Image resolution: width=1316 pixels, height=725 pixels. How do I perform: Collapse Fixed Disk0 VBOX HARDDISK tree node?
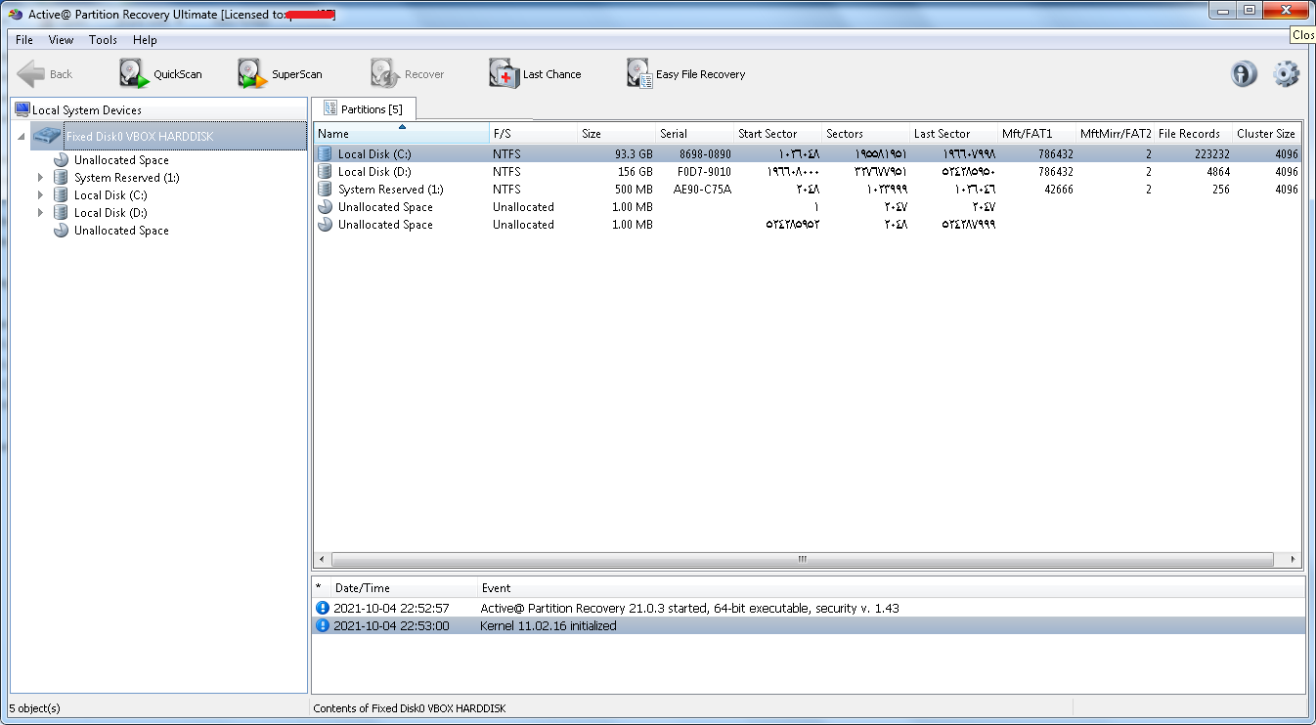pyautogui.click(x=22, y=137)
